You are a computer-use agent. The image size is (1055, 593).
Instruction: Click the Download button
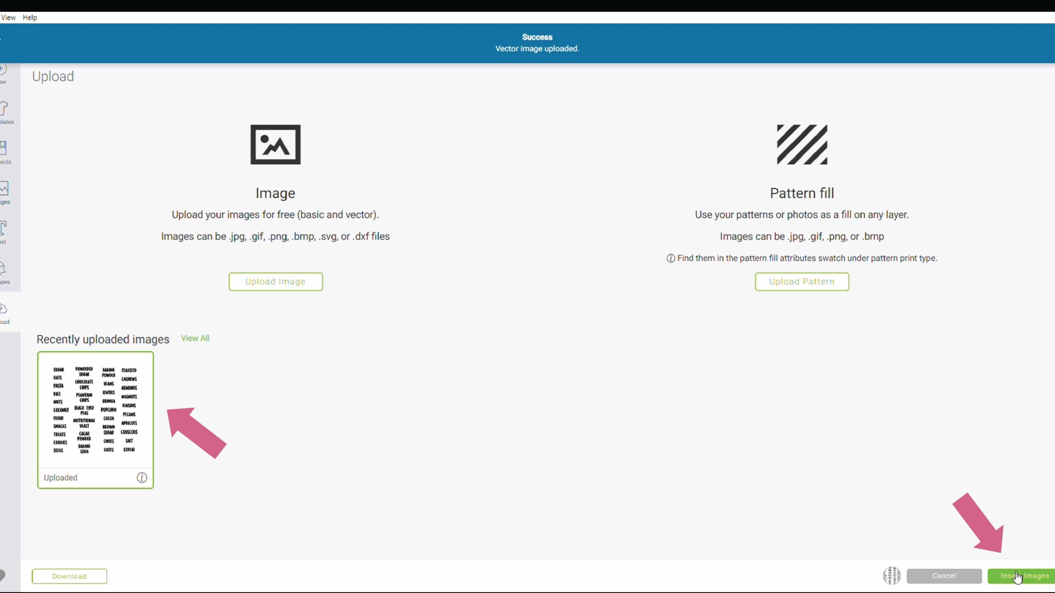pos(69,576)
